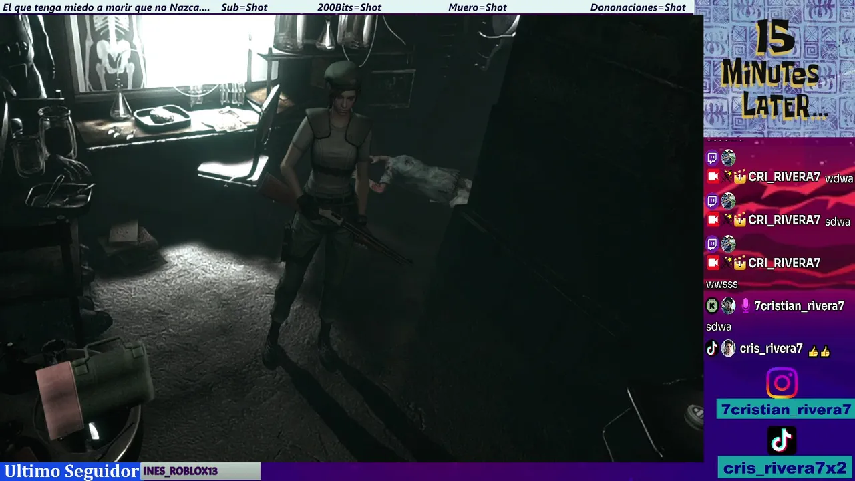The image size is (855, 481).
Task: Click the INES_ROBLOX13 latest follower name
Action: point(180,471)
